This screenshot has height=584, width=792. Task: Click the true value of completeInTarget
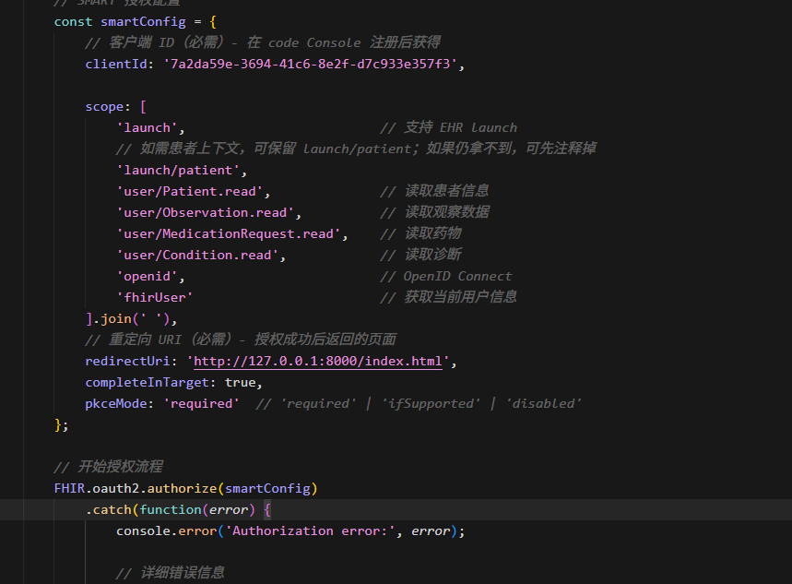240,382
